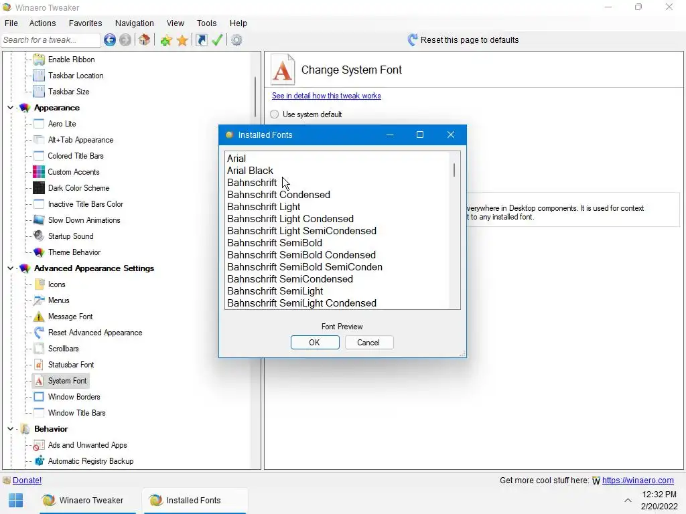Image resolution: width=686 pixels, height=514 pixels.
Task: Click the Reset page refresh icon
Action: (412, 39)
